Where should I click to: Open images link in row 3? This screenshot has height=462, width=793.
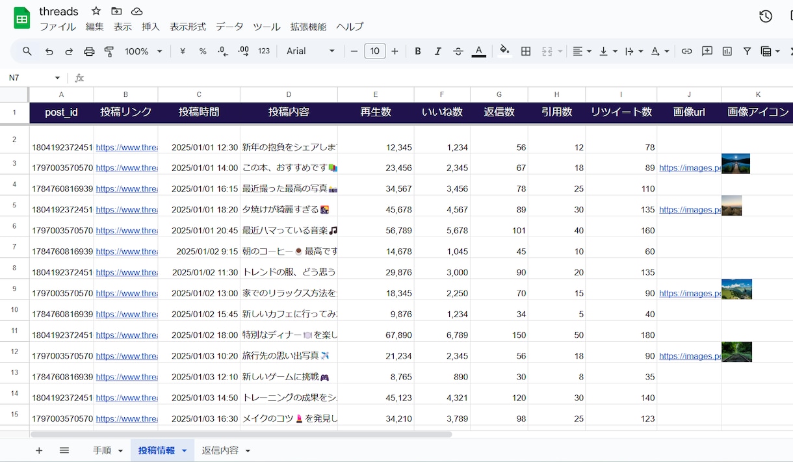(690, 168)
